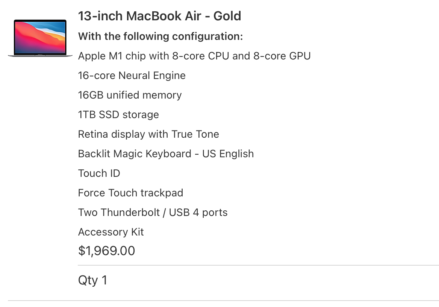This screenshot has height=307, width=439.
Task: Click the Force Touch trackpad line
Action: (130, 193)
